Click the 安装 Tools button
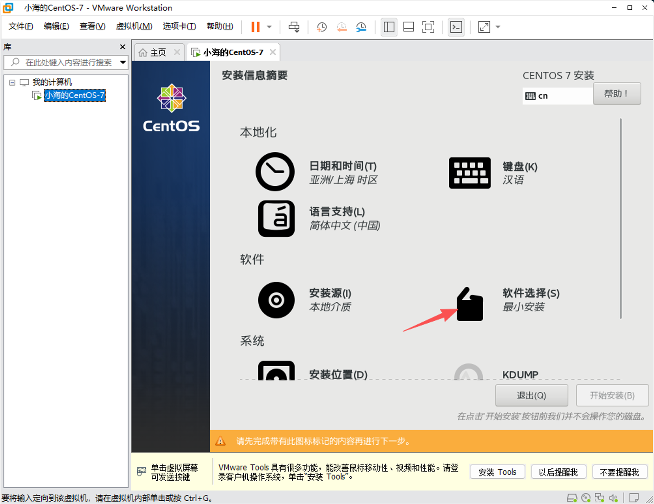Screen dimensions: 654x504 click(497, 472)
